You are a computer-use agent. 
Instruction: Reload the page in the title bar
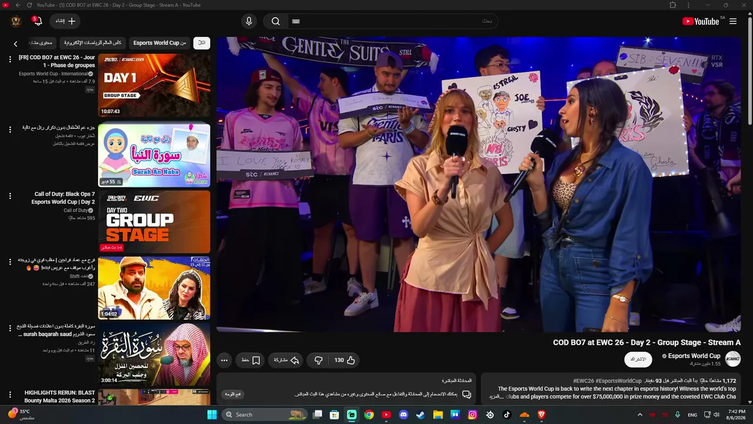pos(29,5)
